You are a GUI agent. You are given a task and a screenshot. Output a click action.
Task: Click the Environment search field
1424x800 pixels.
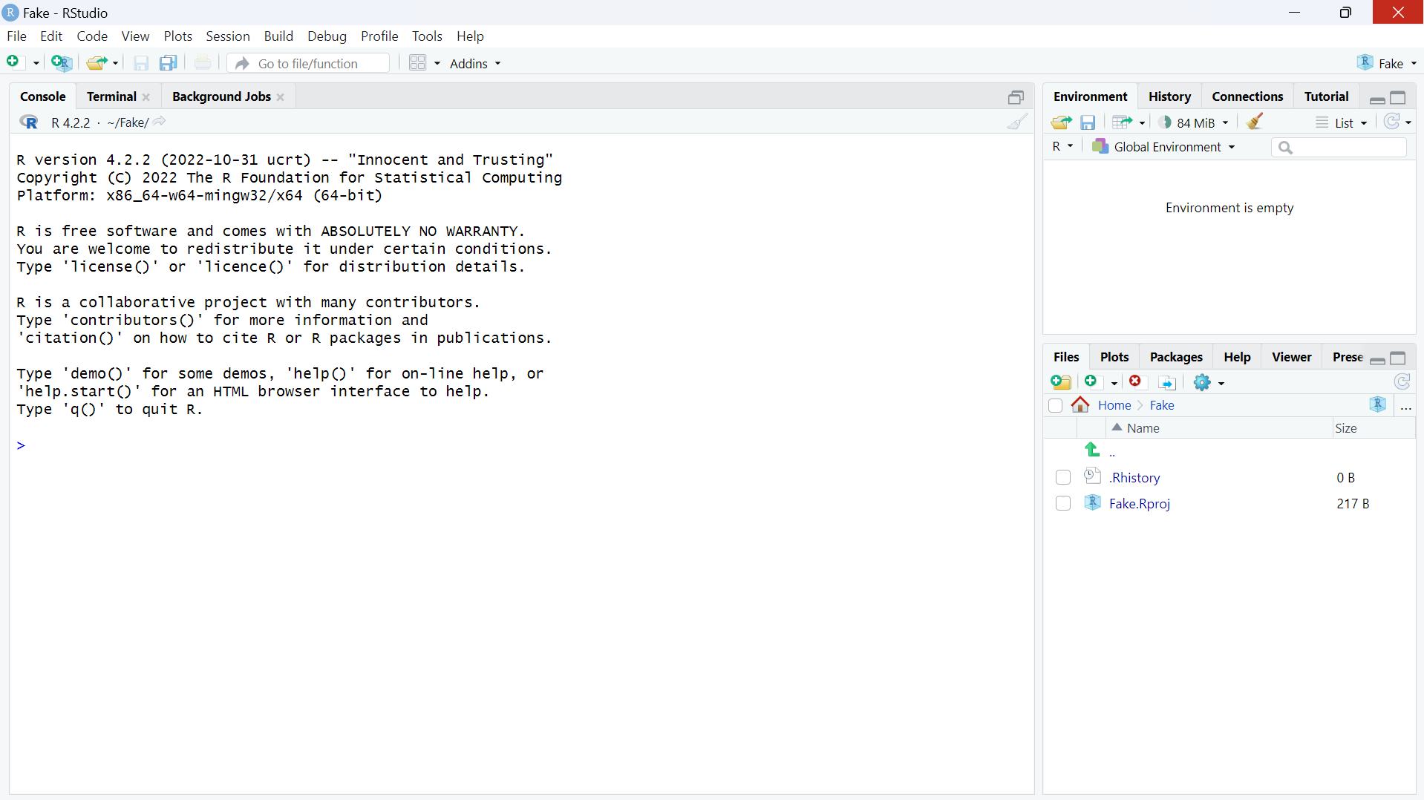pos(1339,147)
